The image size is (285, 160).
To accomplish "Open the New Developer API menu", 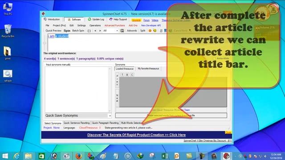I will [x=151, y=25].
